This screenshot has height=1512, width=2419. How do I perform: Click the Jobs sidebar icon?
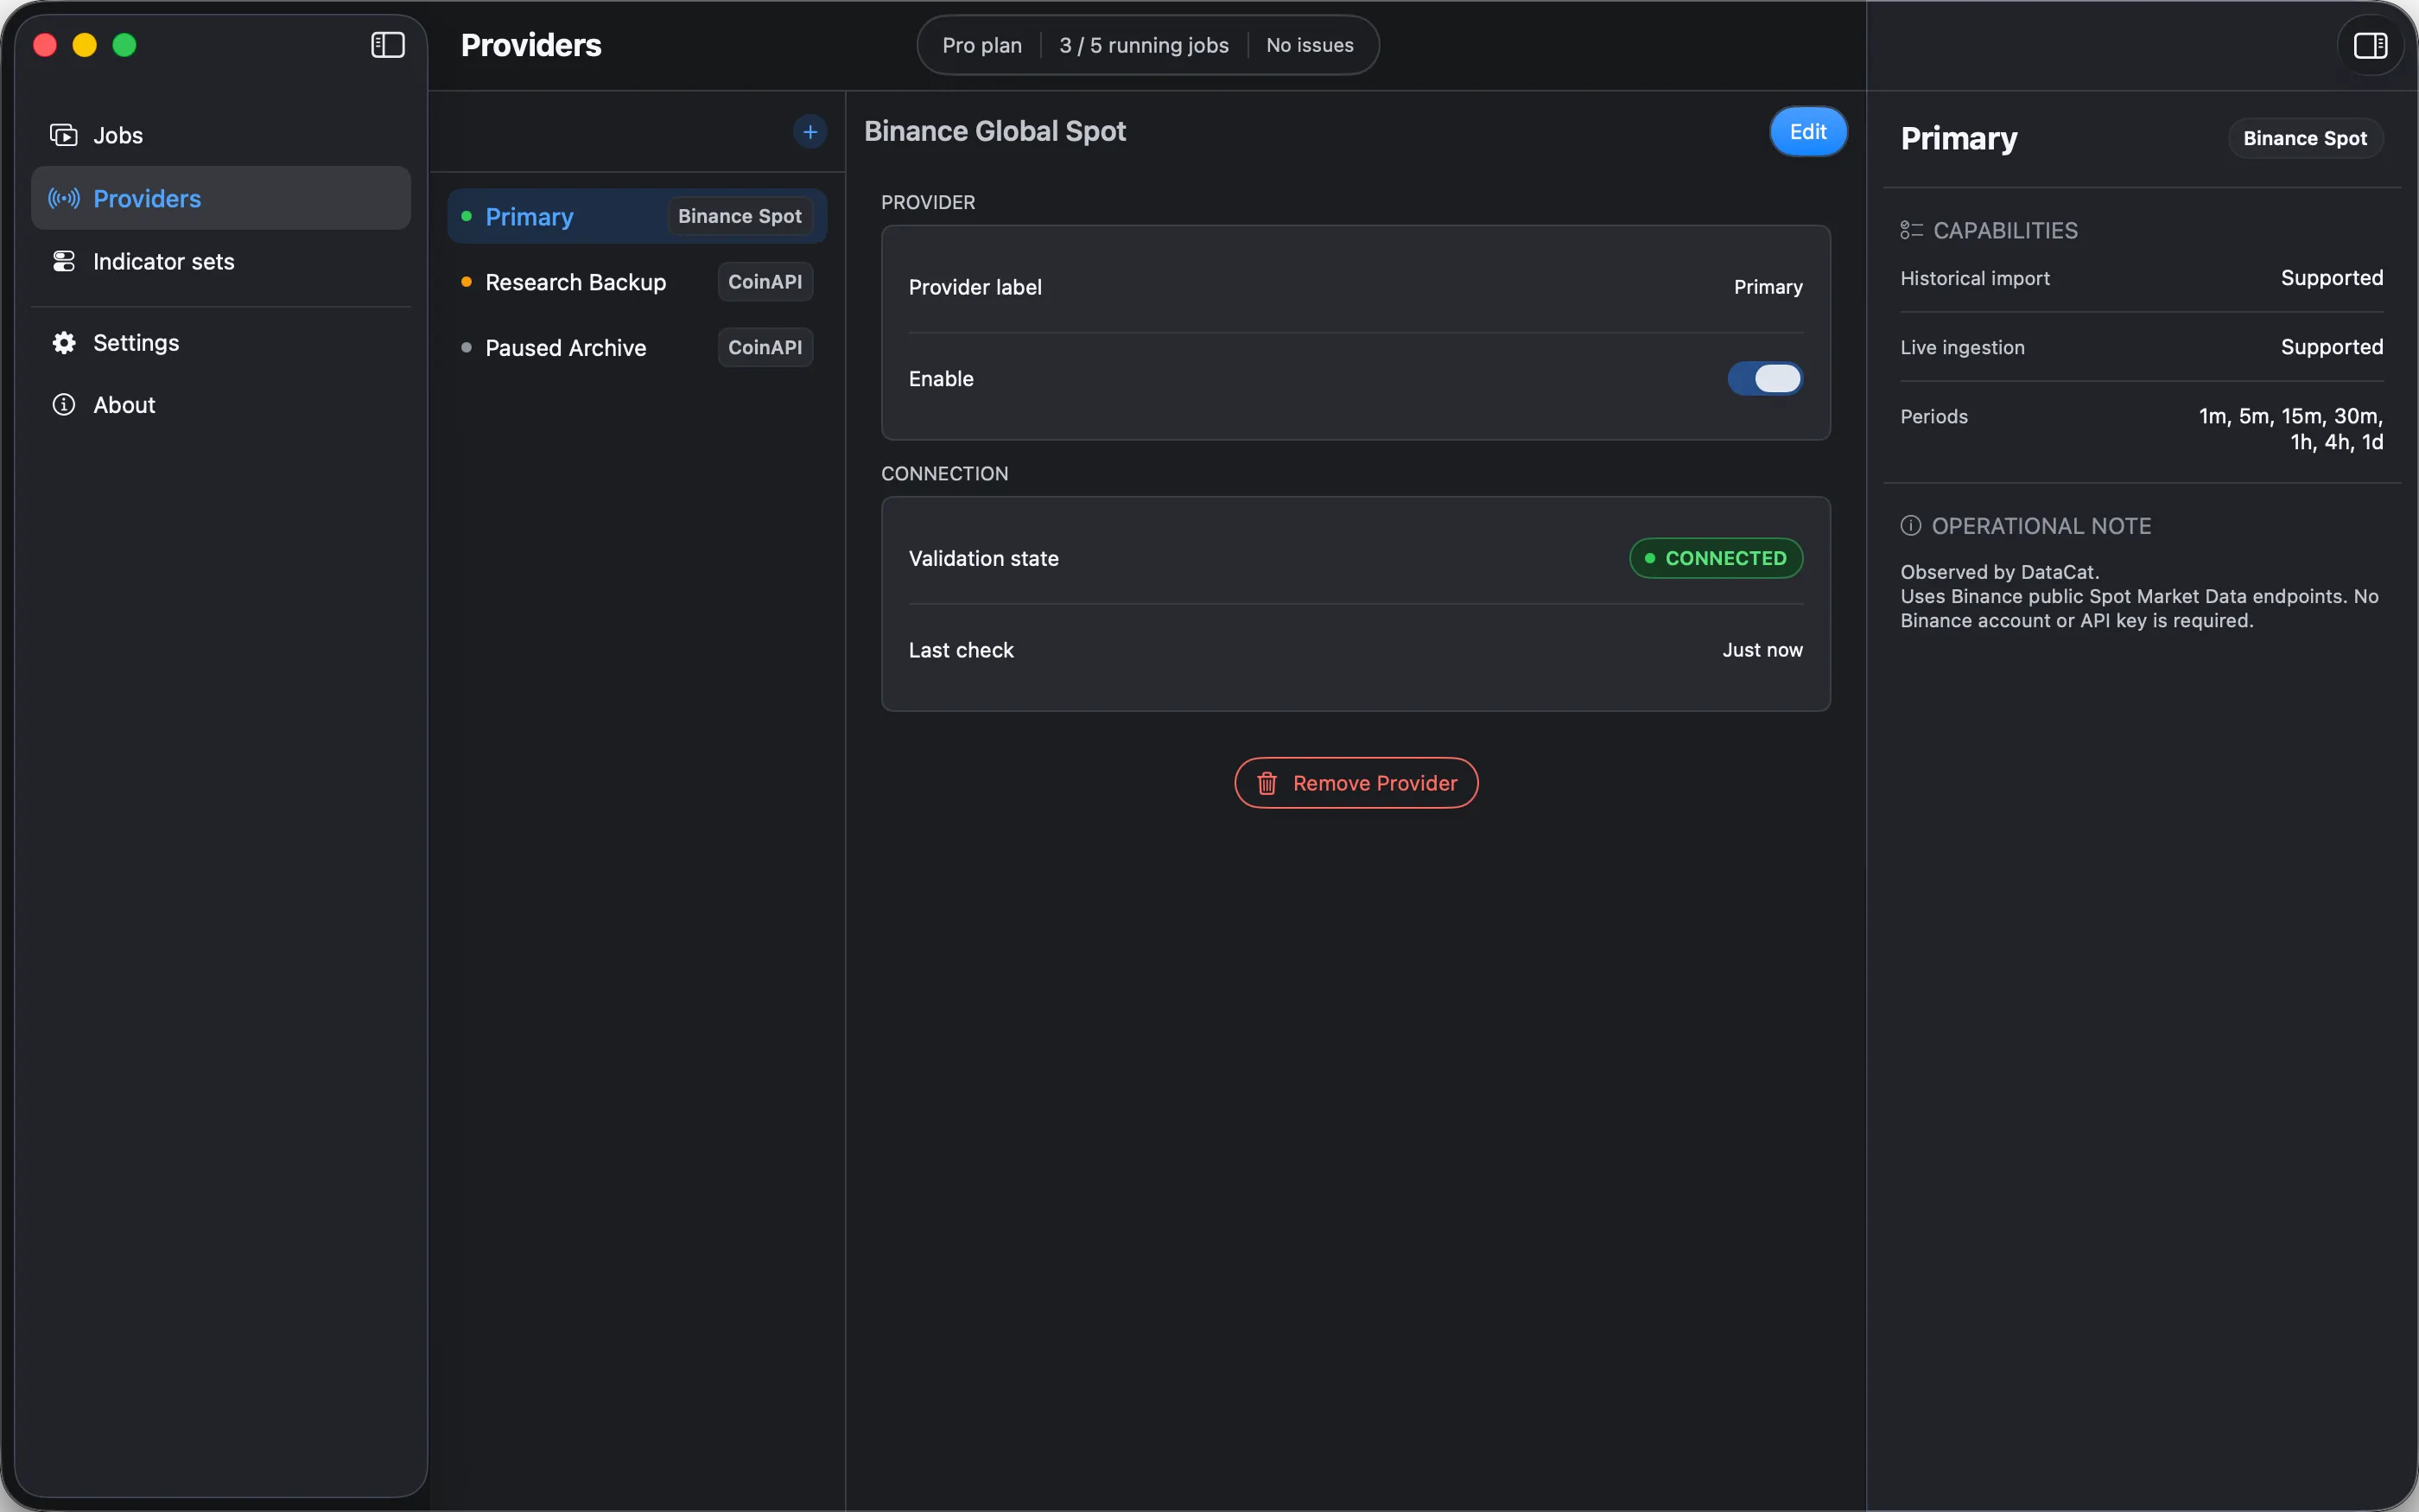(64, 135)
